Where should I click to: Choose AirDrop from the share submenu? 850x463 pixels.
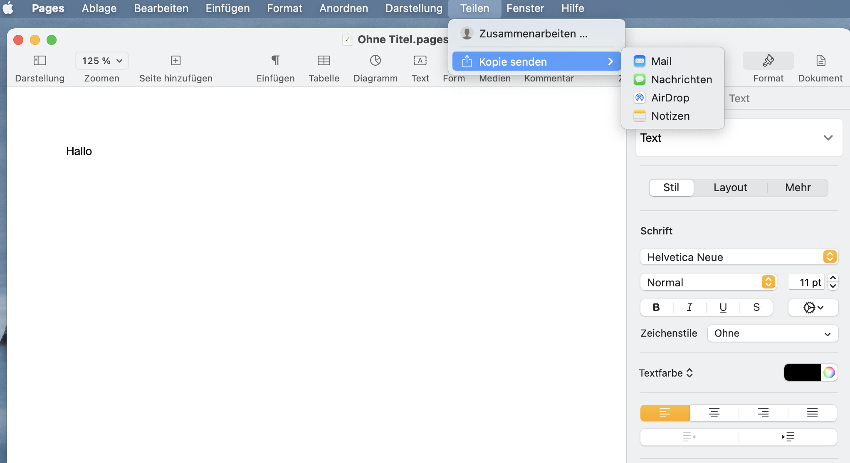(x=670, y=98)
